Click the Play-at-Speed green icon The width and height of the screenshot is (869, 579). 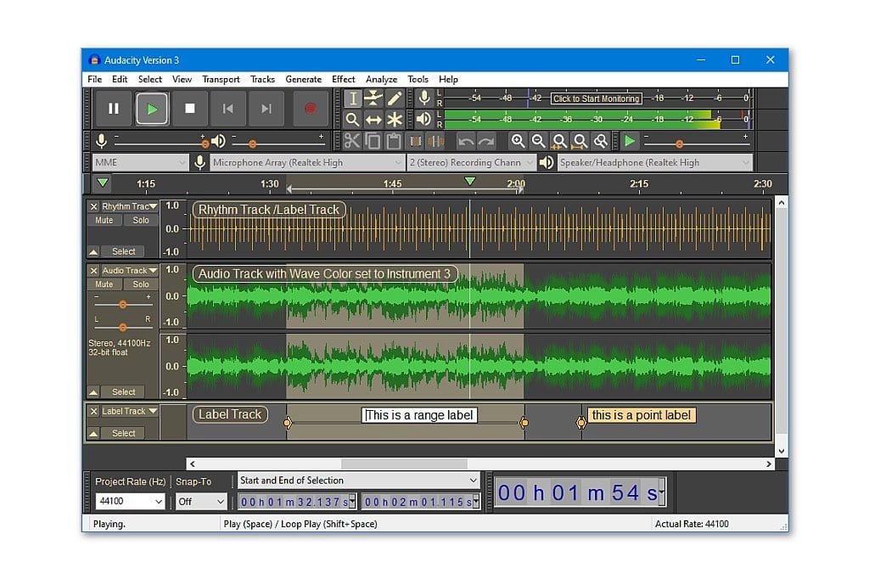(x=630, y=141)
